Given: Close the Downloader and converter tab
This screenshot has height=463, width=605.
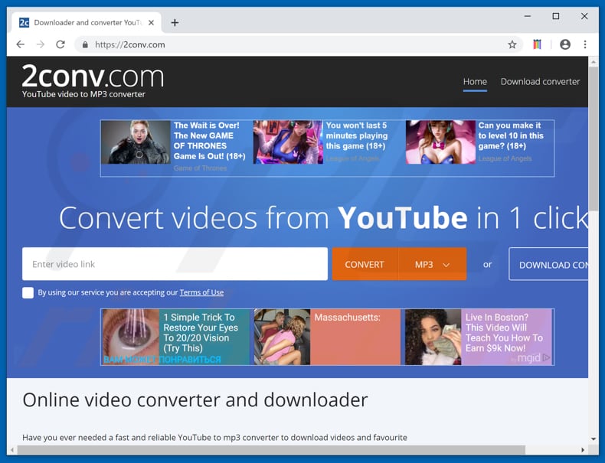Looking at the screenshot, I should click(x=152, y=23).
